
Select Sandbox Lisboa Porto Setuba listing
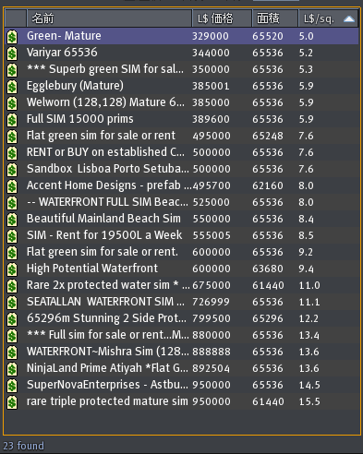(x=182, y=169)
